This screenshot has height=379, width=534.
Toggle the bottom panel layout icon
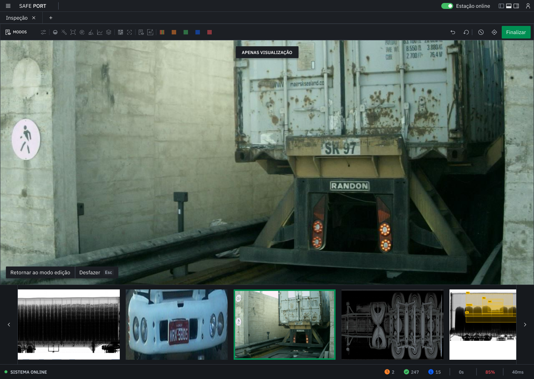click(509, 6)
